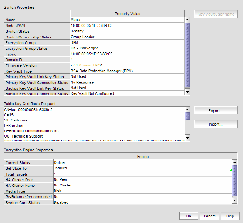Click up arrow of Encryption Engine scrollbar
Viewport: 243px width, 223px height.
234,162
